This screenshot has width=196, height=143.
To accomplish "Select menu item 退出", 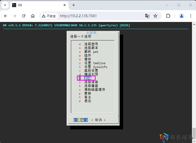I will [x=85, y=101].
